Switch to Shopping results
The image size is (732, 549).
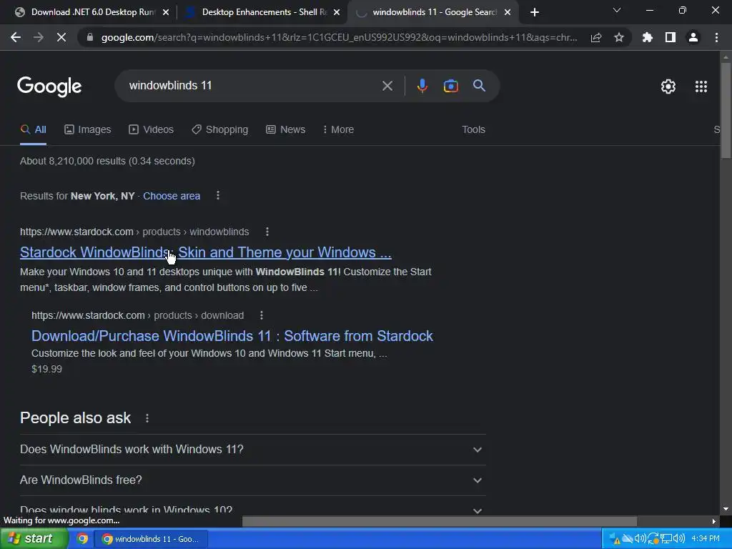coord(220,129)
